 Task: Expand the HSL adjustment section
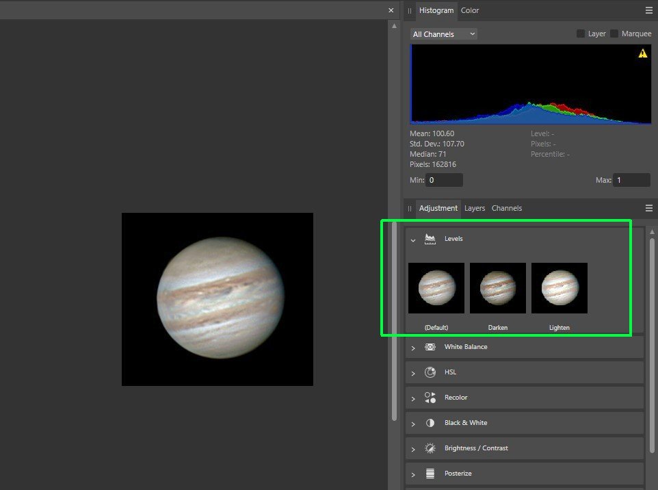pyautogui.click(x=413, y=373)
